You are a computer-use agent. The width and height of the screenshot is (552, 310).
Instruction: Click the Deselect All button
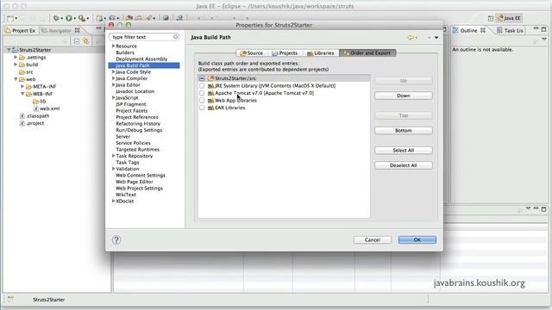click(x=404, y=165)
